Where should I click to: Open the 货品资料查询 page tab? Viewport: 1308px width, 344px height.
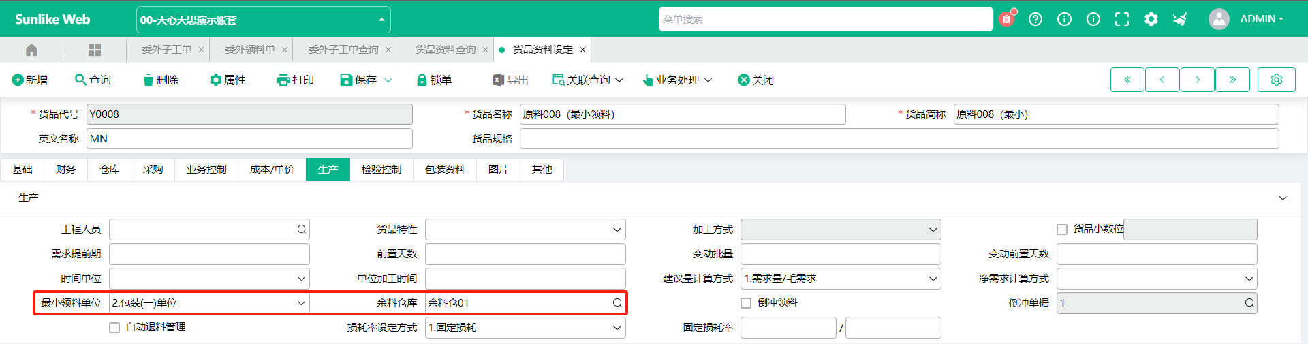(446, 50)
